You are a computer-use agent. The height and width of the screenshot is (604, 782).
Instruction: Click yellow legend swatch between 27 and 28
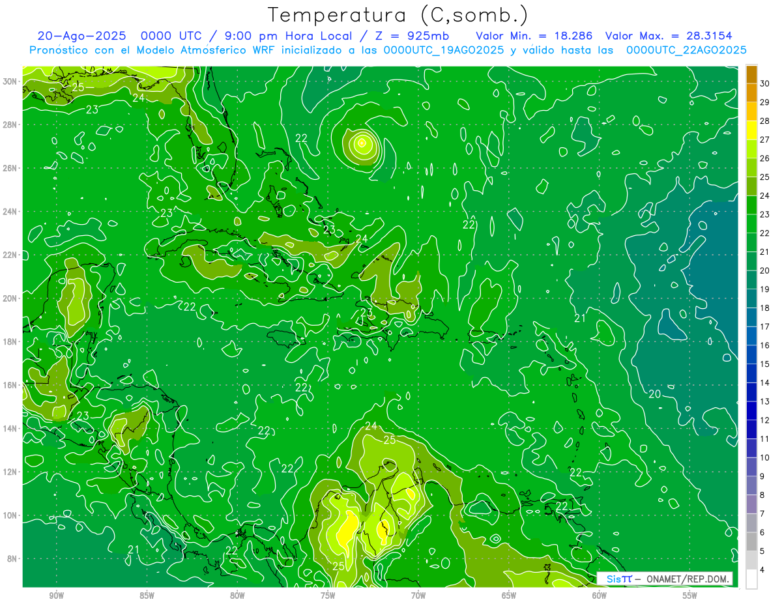pyautogui.click(x=751, y=130)
